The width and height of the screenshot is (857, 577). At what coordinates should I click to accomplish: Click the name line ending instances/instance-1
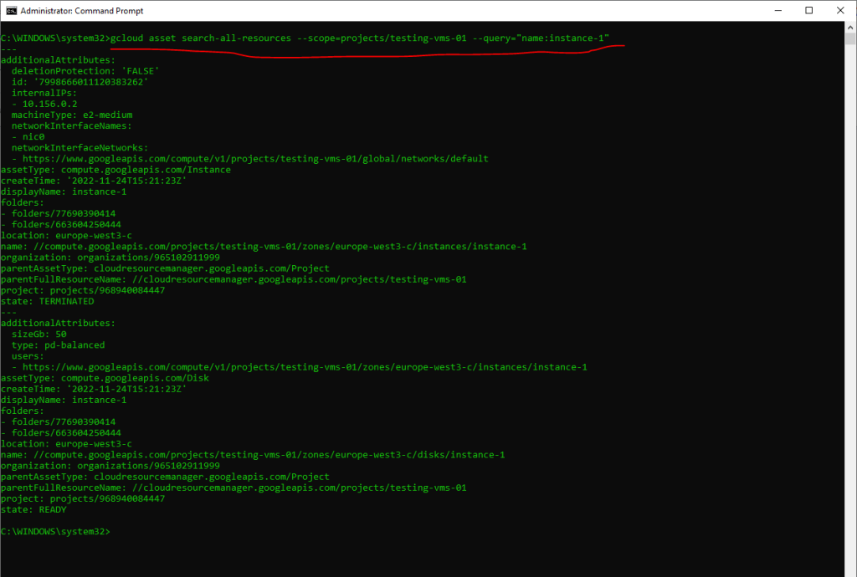point(264,246)
